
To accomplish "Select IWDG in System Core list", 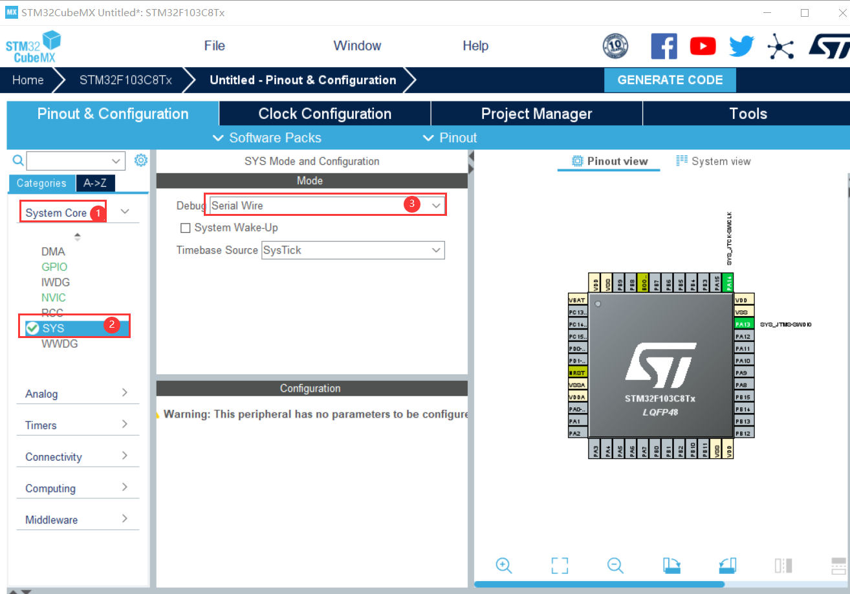I will tap(56, 282).
